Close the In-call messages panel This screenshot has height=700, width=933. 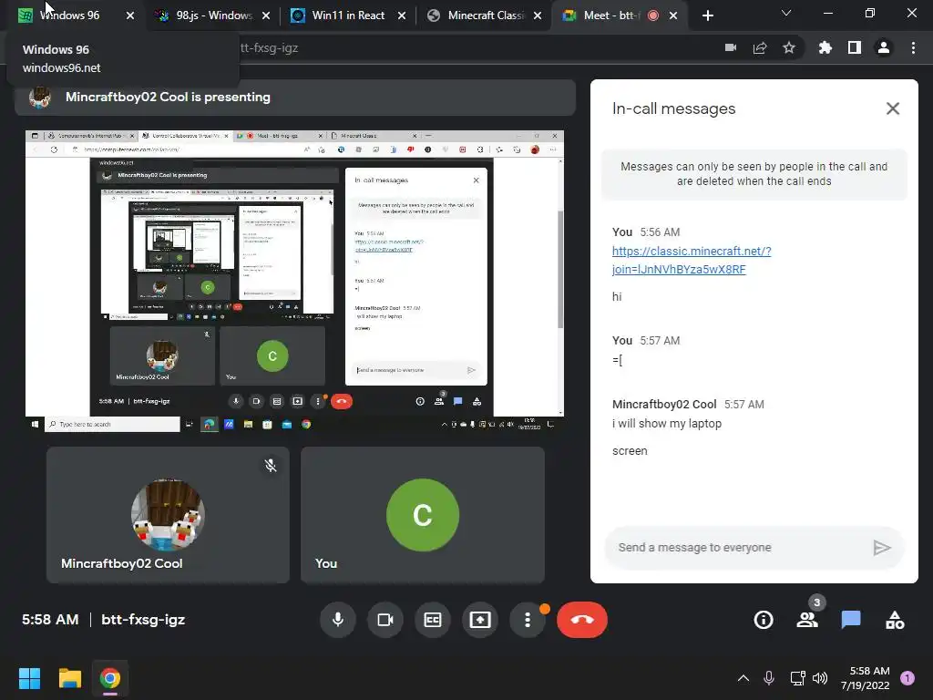[x=893, y=108]
